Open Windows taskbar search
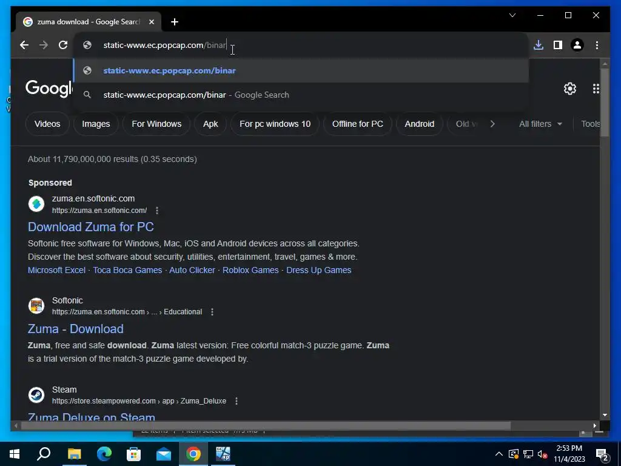 click(44, 454)
